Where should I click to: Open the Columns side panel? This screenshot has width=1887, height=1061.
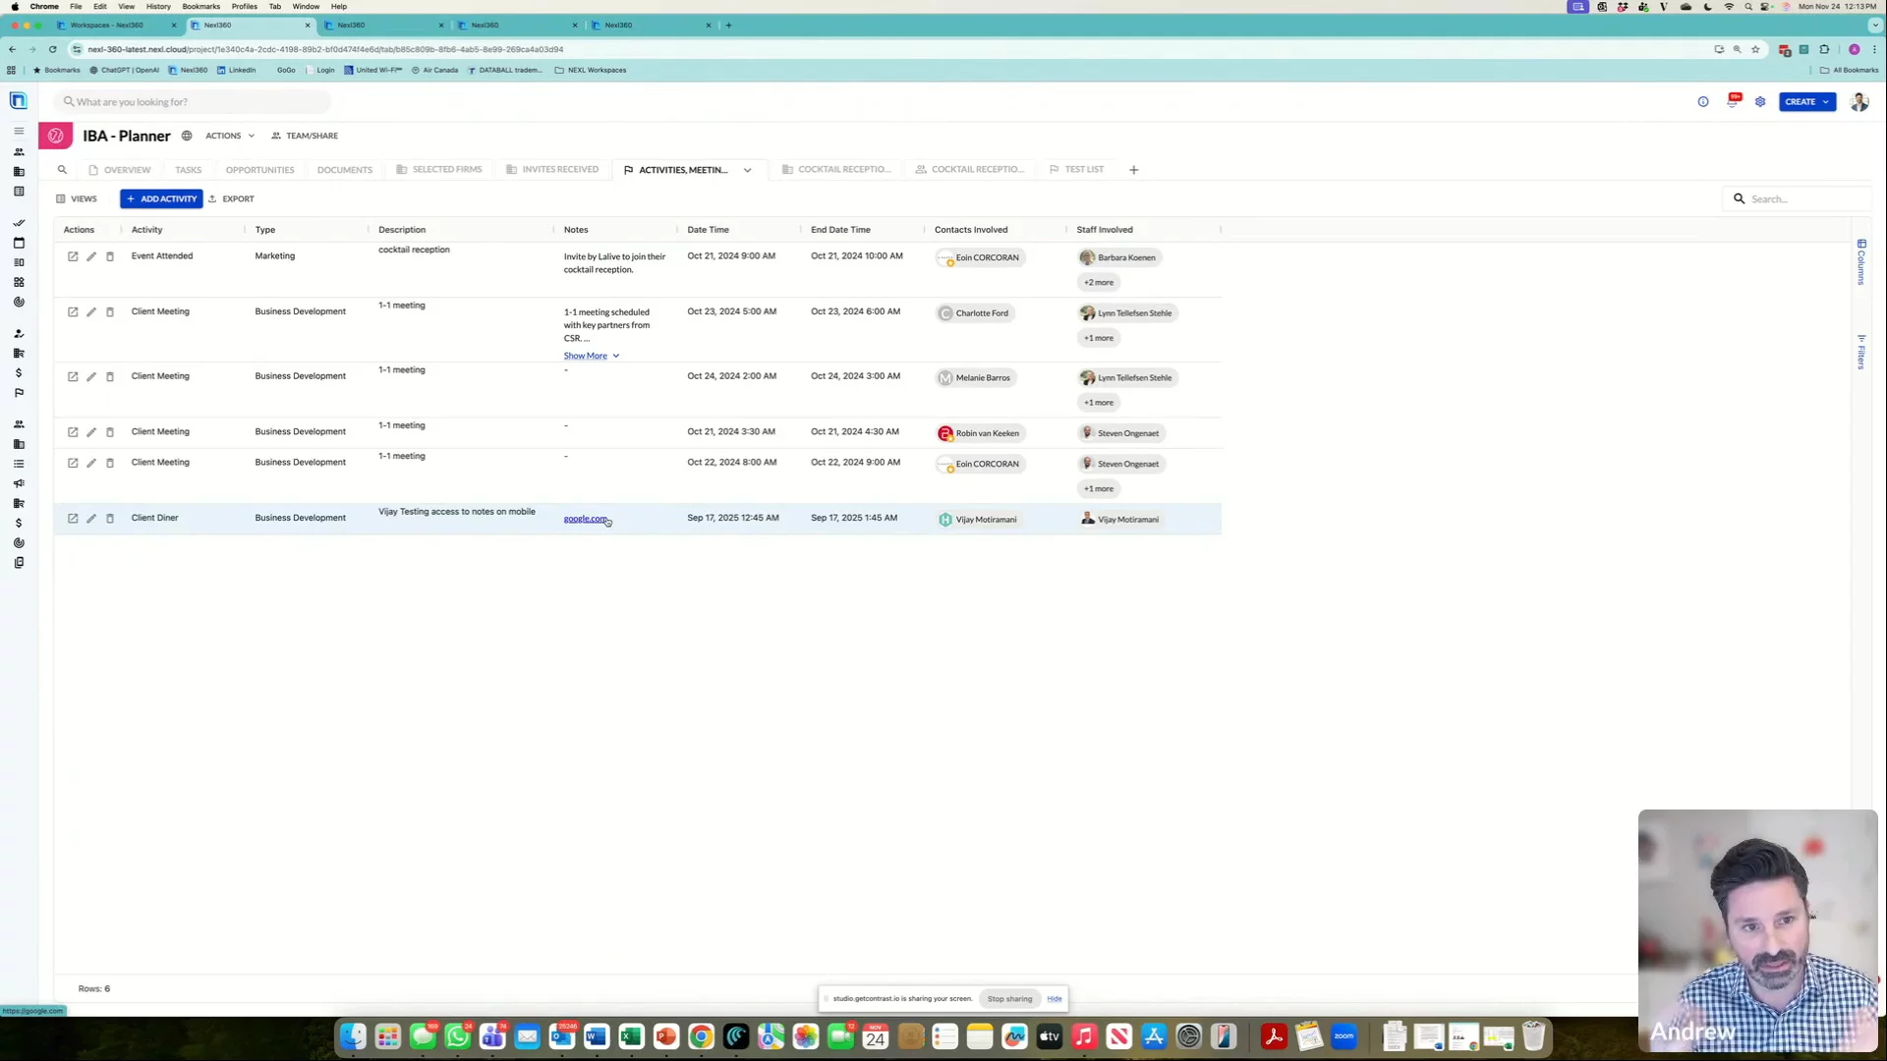1860,262
